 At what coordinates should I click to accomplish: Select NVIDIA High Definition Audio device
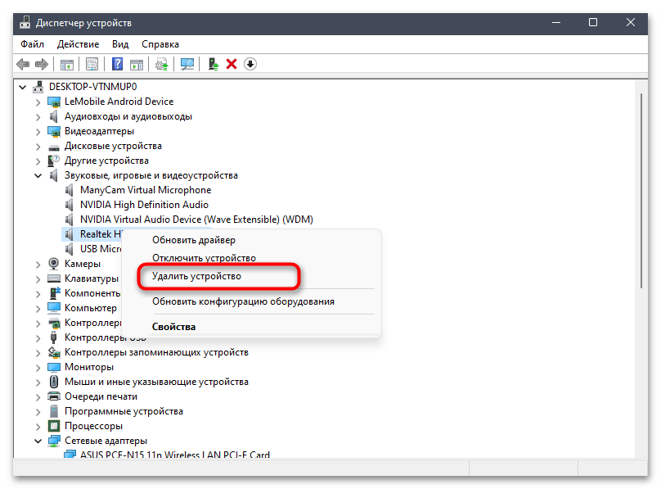[144, 205]
